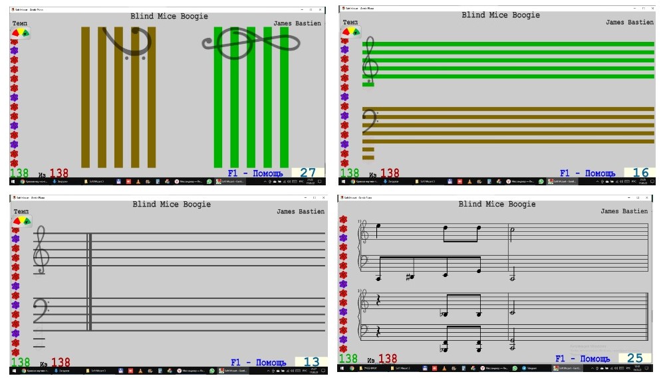
Task: Click the counter value 27
Action: (308, 173)
